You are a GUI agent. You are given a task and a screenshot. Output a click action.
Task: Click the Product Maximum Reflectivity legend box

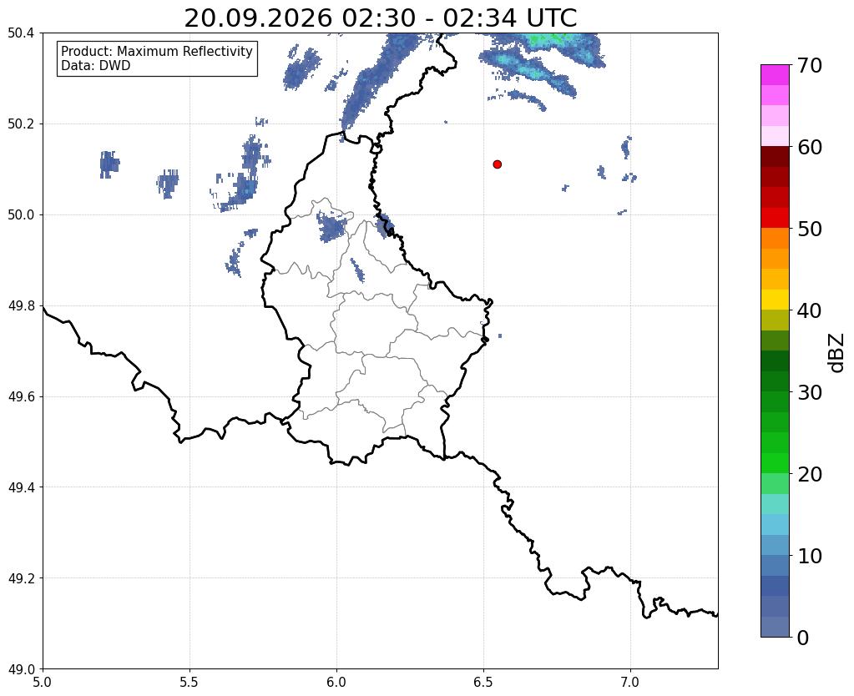(157, 58)
